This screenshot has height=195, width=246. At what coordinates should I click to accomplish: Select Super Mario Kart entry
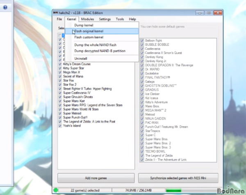pyautogui.click(x=74, y=101)
